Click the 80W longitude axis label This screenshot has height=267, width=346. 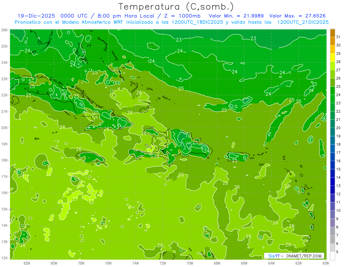pos(54,263)
